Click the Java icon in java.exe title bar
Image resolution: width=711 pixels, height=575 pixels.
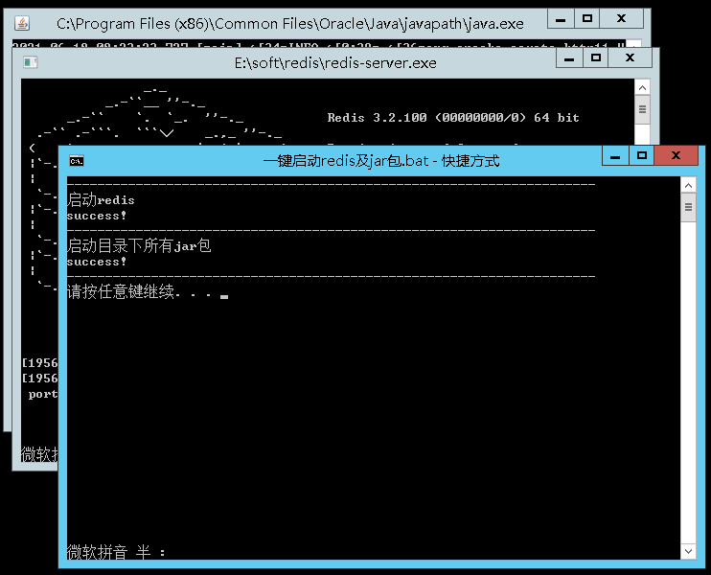[22, 23]
